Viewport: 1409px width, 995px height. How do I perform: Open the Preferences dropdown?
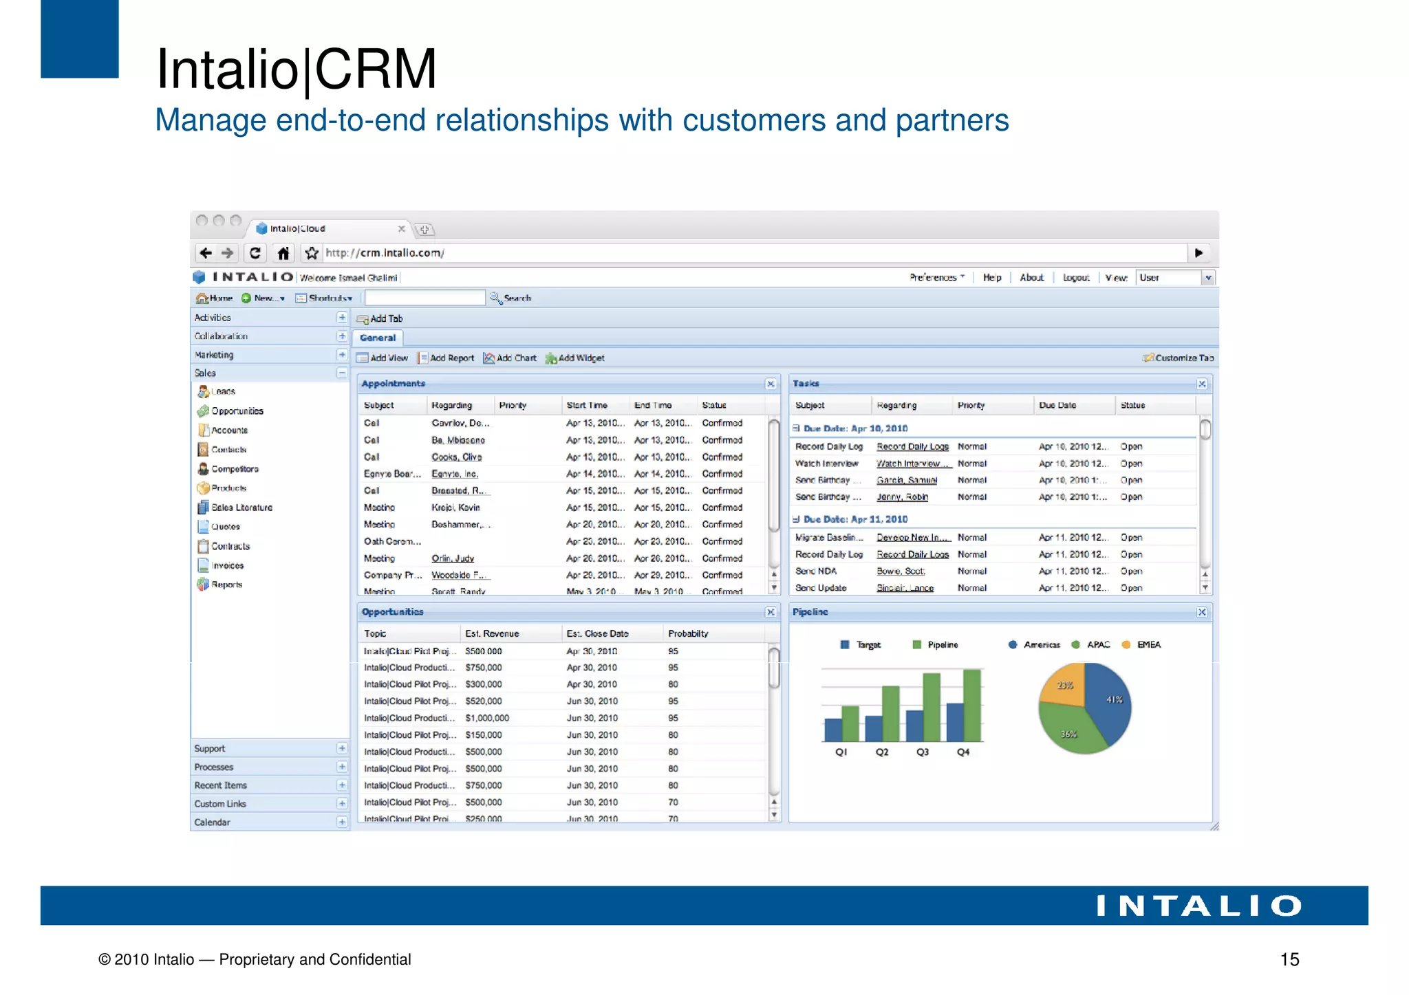tap(937, 277)
